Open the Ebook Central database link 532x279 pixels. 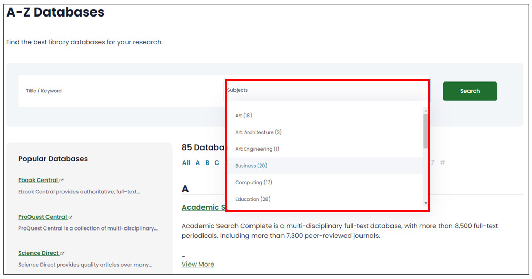click(x=38, y=180)
